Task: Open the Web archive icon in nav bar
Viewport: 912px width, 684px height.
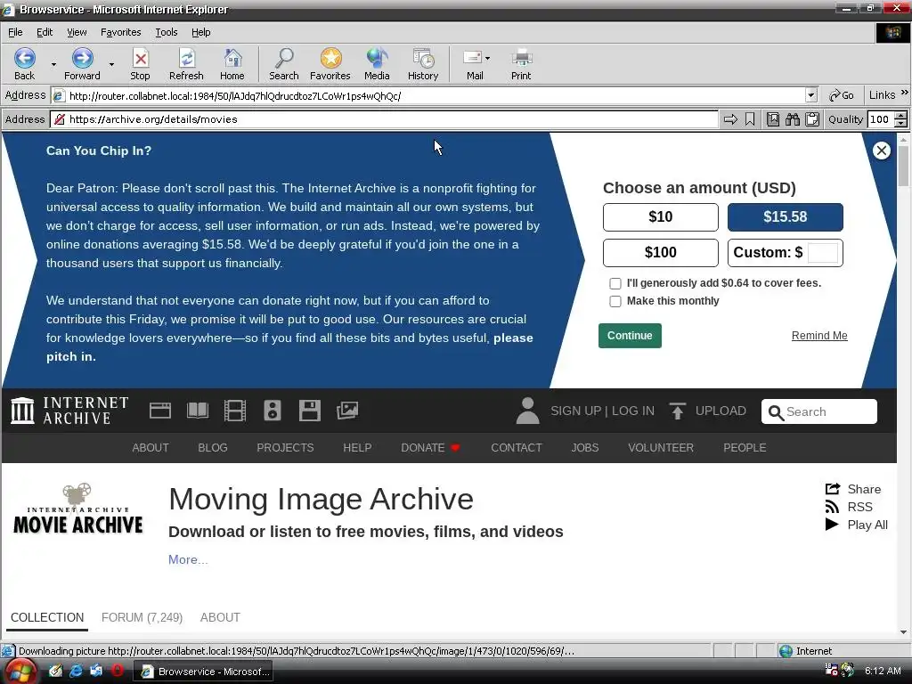Action: [160, 411]
